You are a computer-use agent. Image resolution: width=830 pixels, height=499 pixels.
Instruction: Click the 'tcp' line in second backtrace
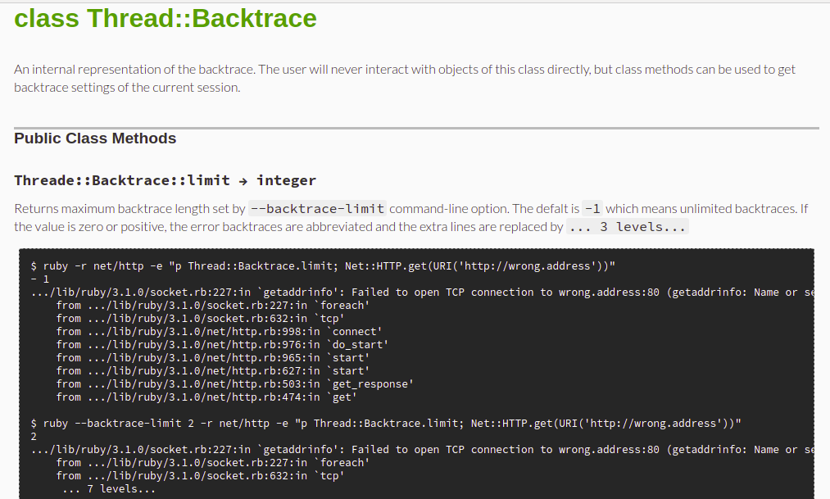[x=200, y=476]
